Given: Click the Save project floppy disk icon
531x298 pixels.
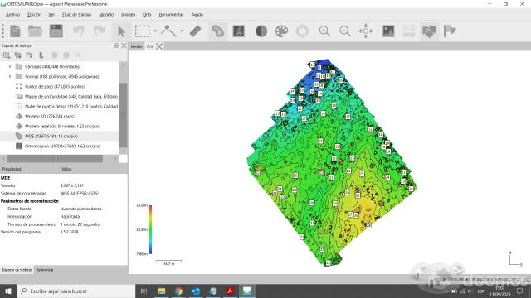Looking at the screenshot, I should coord(56,31).
